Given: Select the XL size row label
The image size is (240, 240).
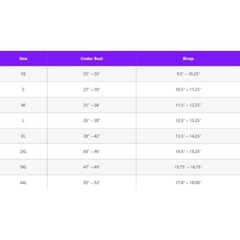Looking at the screenshot, I should pyautogui.click(x=23, y=136).
